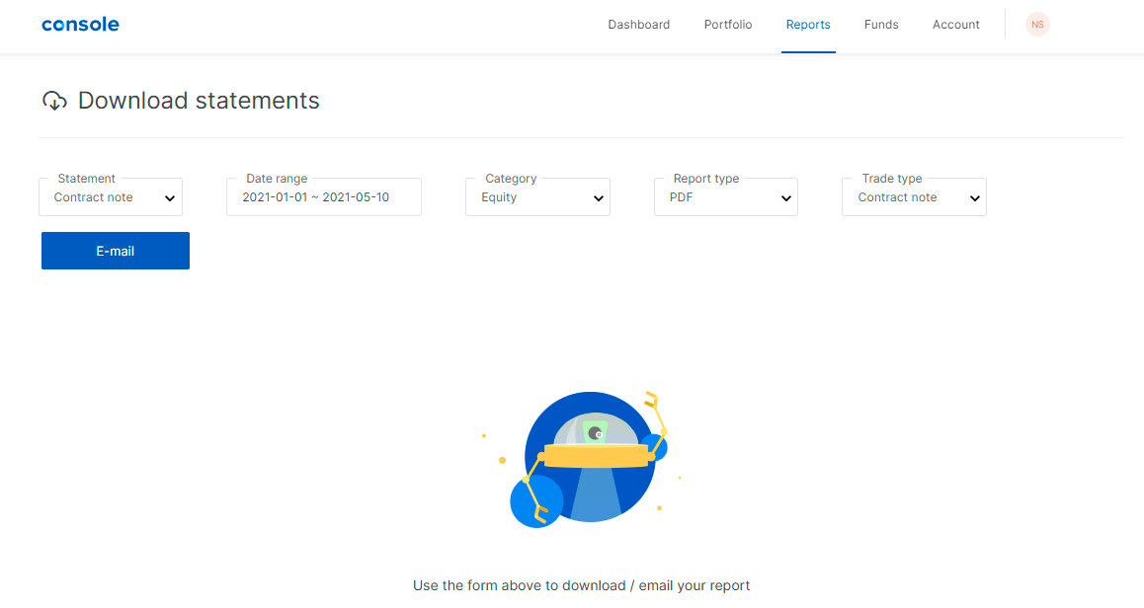
Task: Open the NS user avatar menu
Action: click(x=1036, y=24)
